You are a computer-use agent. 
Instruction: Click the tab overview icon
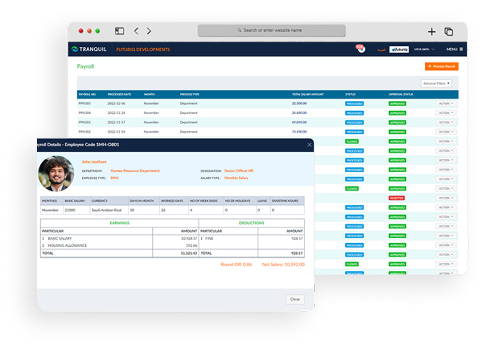coord(449,32)
